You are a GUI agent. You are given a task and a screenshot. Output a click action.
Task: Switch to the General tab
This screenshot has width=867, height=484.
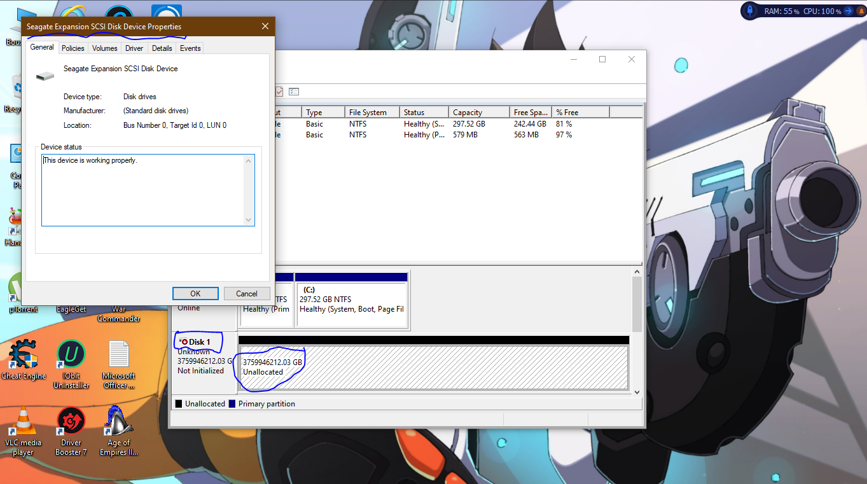click(42, 48)
